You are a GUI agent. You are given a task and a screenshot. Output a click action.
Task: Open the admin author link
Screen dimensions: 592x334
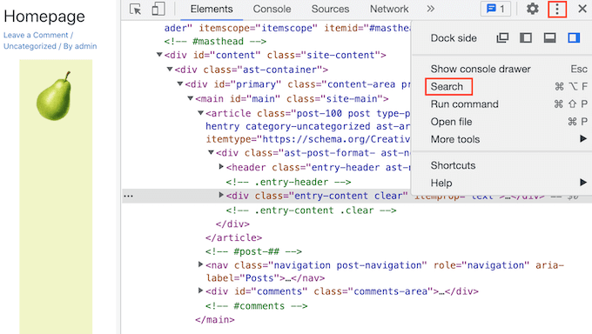(x=85, y=46)
